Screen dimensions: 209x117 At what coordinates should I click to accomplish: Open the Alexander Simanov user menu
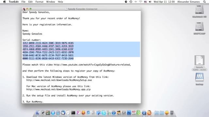pyautogui.click(x=188, y=2)
